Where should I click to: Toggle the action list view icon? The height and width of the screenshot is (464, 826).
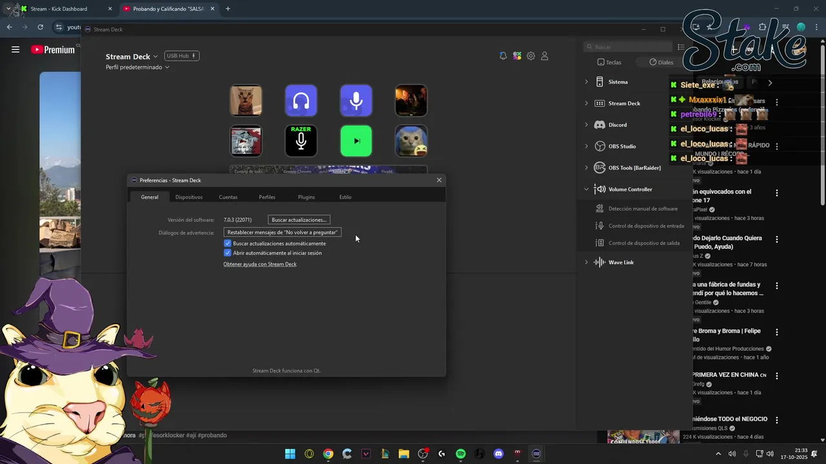point(681,47)
